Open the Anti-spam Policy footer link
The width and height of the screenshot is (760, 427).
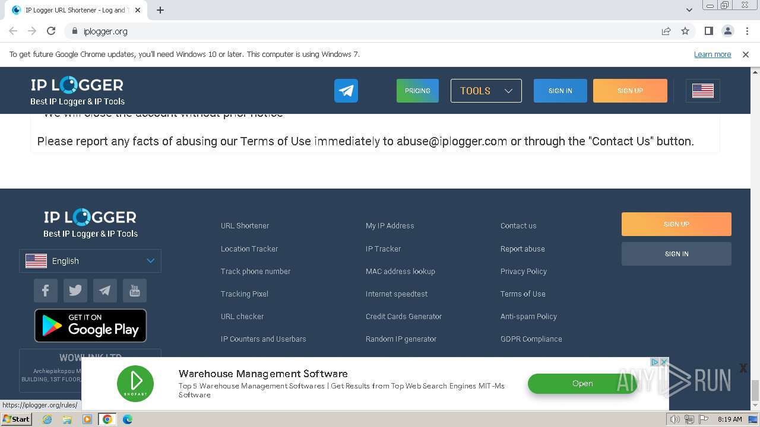pos(528,317)
